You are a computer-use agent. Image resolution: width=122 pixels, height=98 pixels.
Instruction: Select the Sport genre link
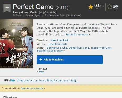click(38, 15)
